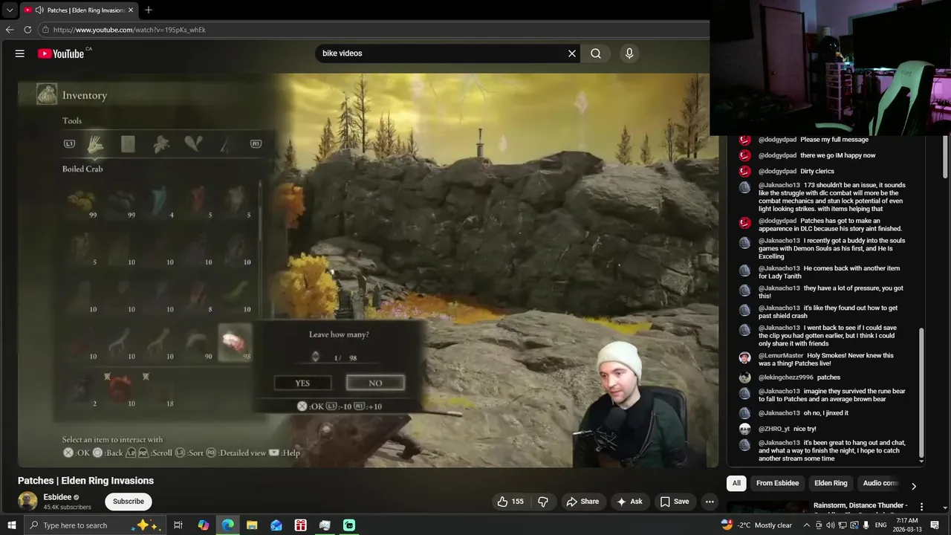951x535 pixels.
Task: Click username @LemurMaster in chat
Action: click(x=781, y=356)
